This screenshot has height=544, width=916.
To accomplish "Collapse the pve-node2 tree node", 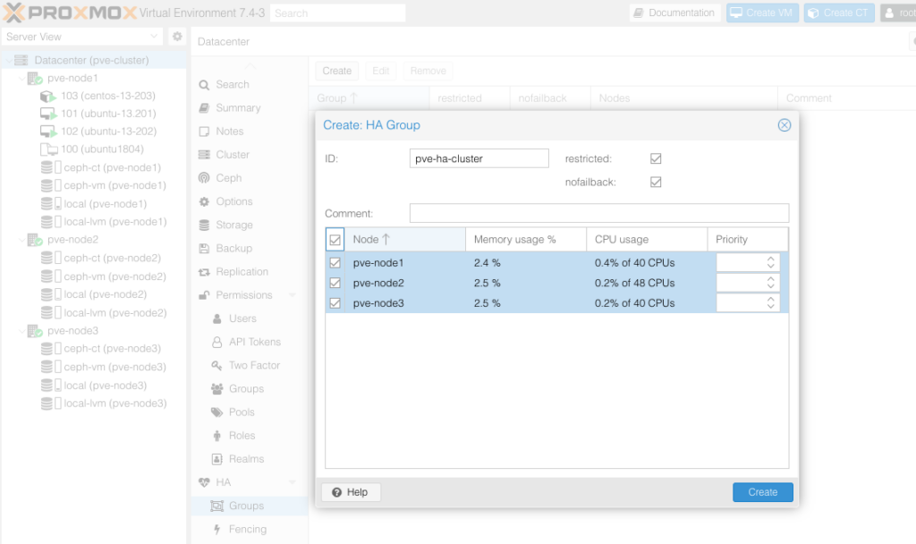I will pos(21,240).
